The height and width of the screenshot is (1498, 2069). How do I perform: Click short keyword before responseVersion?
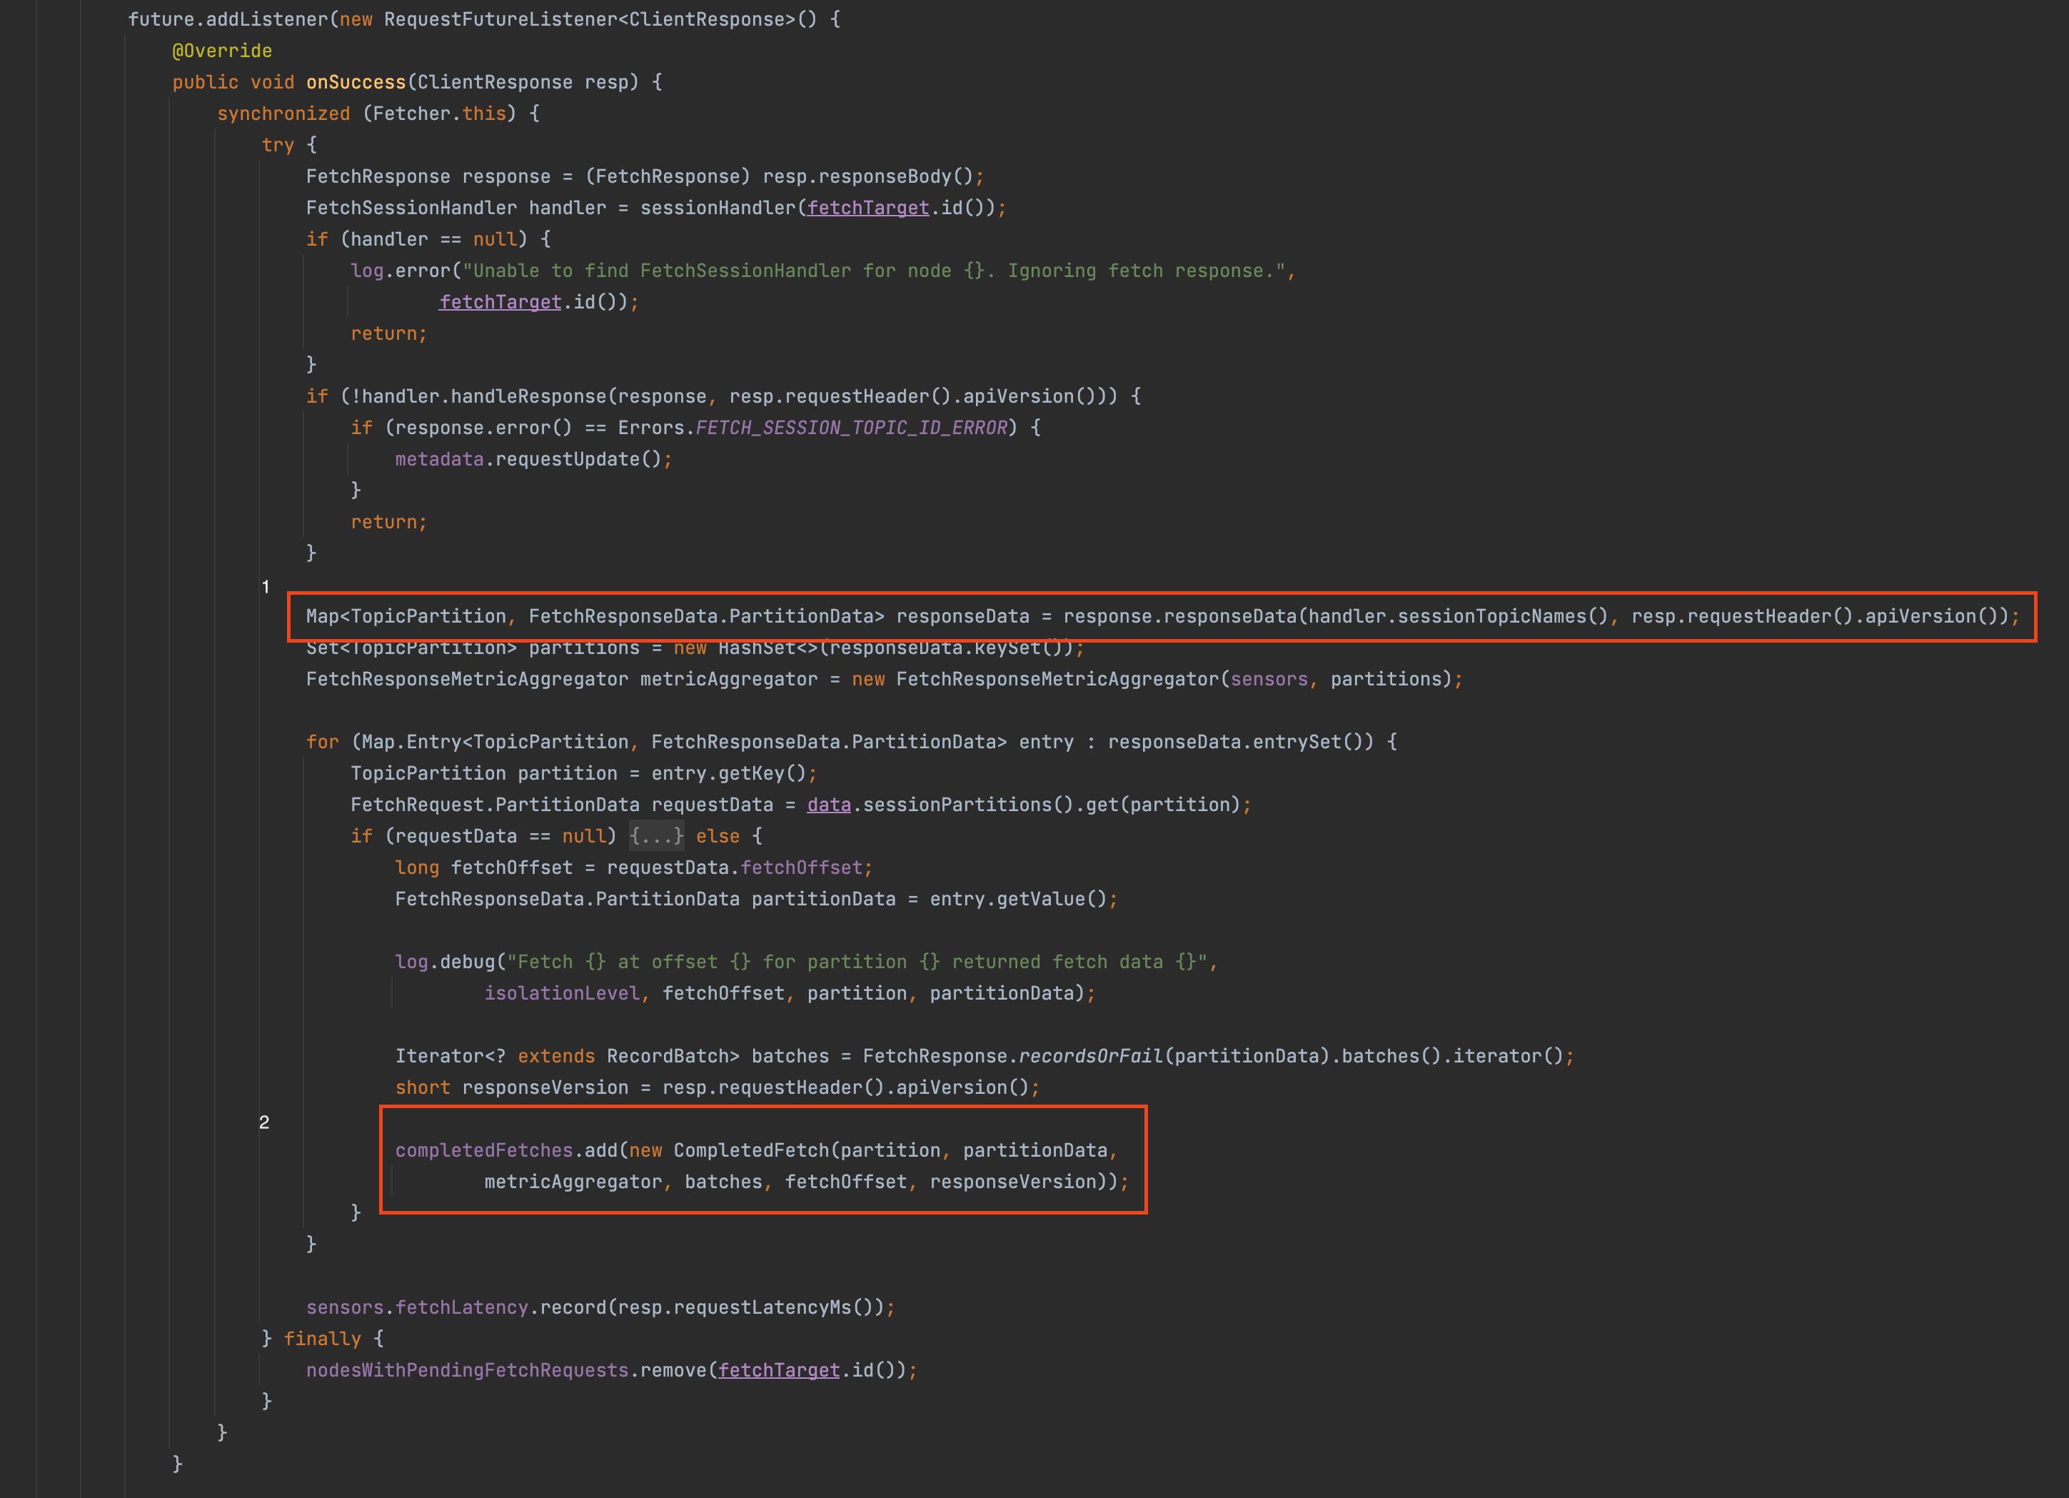coord(423,1087)
